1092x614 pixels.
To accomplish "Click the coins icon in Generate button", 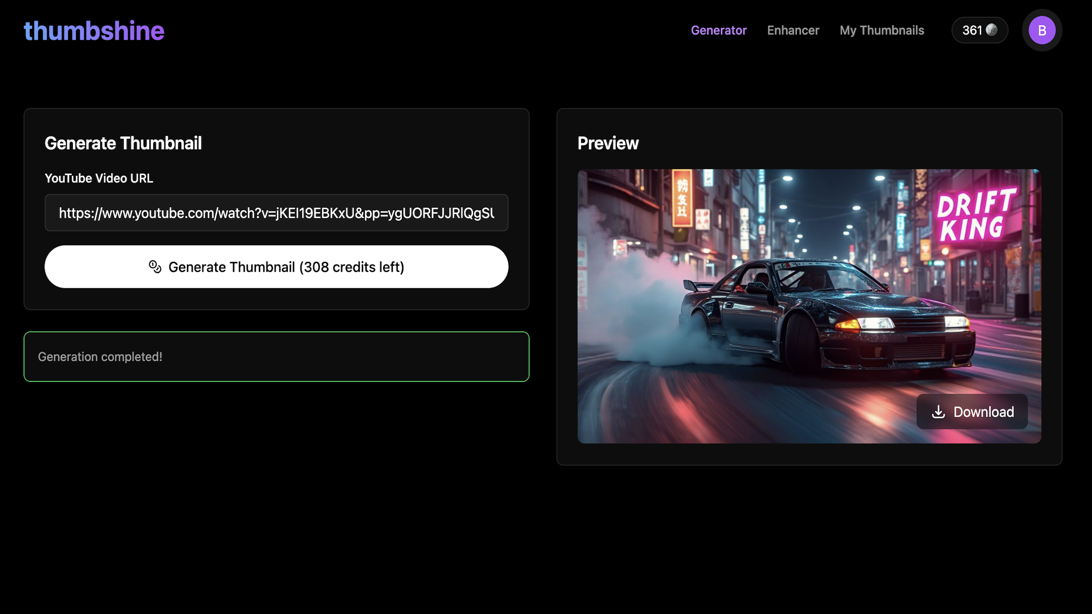I will (155, 267).
